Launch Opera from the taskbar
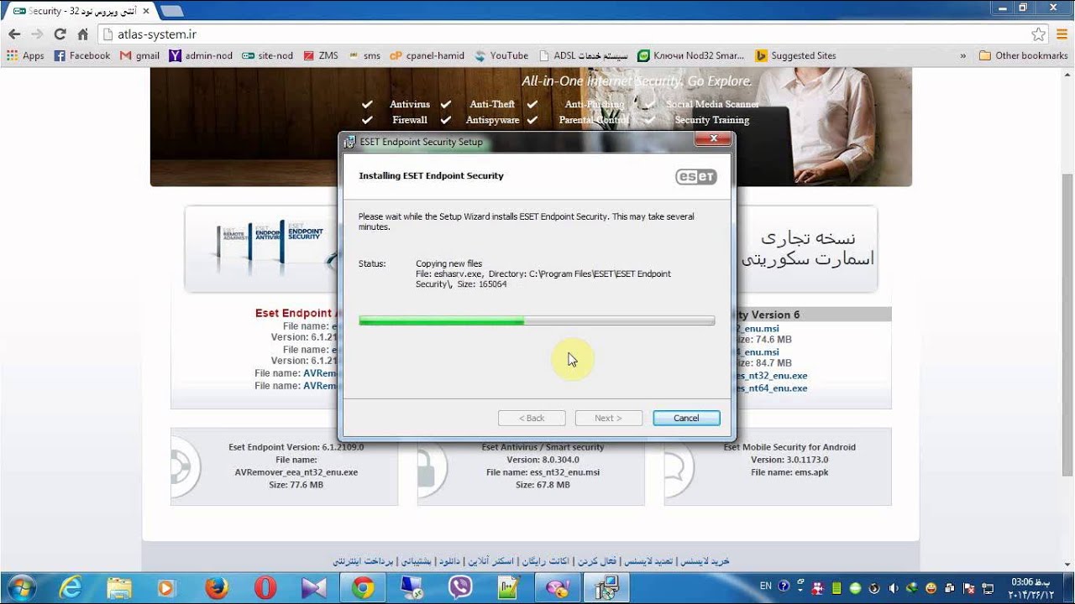 click(x=265, y=588)
